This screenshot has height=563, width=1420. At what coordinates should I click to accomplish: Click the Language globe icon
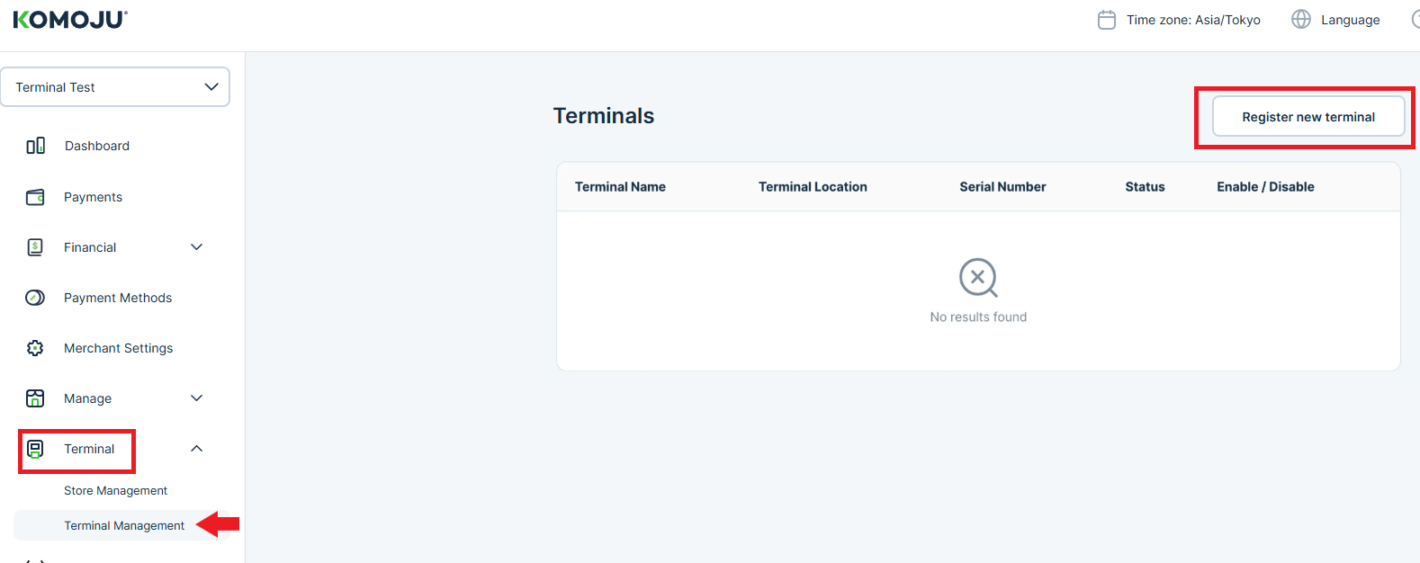tap(1301, 20)
